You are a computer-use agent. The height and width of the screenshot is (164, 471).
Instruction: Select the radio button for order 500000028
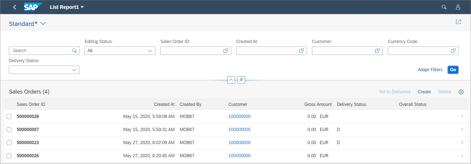point(9,116)
